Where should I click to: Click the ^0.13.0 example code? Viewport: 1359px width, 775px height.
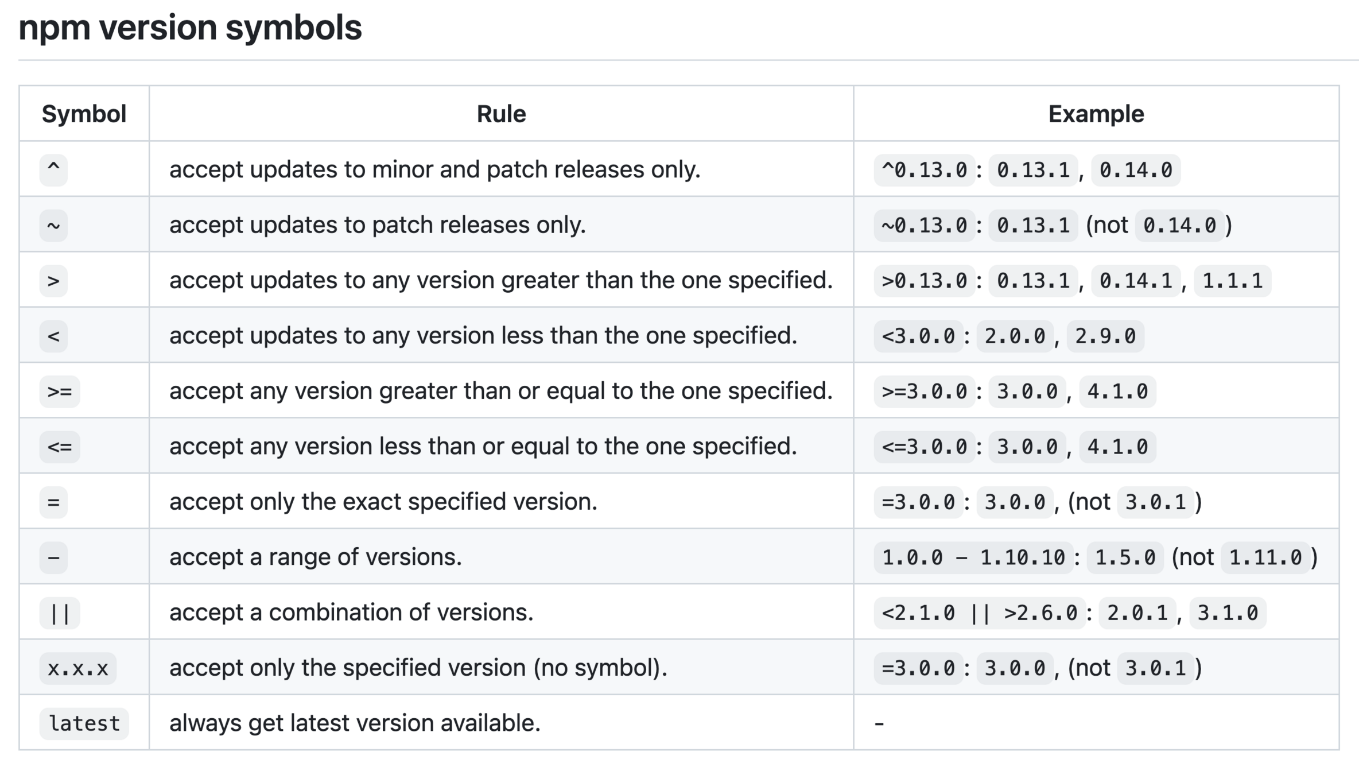(925, 170)
